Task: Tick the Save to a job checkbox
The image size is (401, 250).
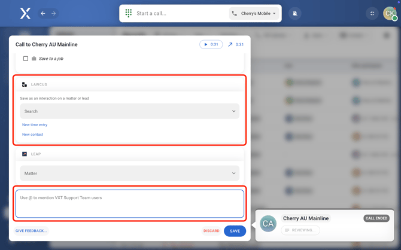Action: click(x=26, y=59)
